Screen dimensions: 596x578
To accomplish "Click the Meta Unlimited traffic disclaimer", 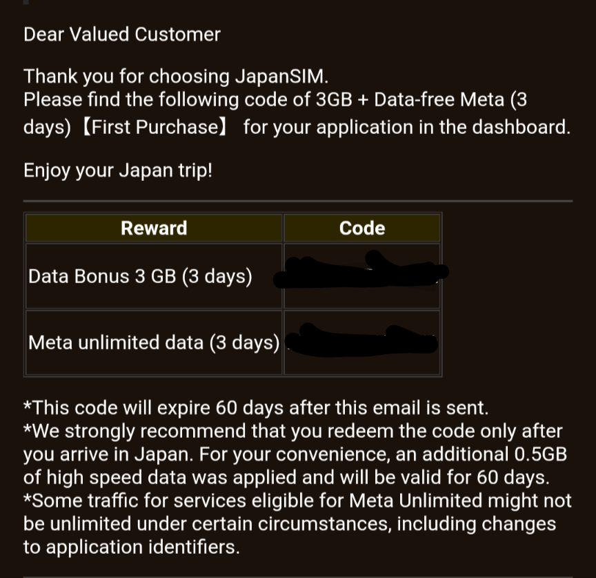I will (297, 523).
